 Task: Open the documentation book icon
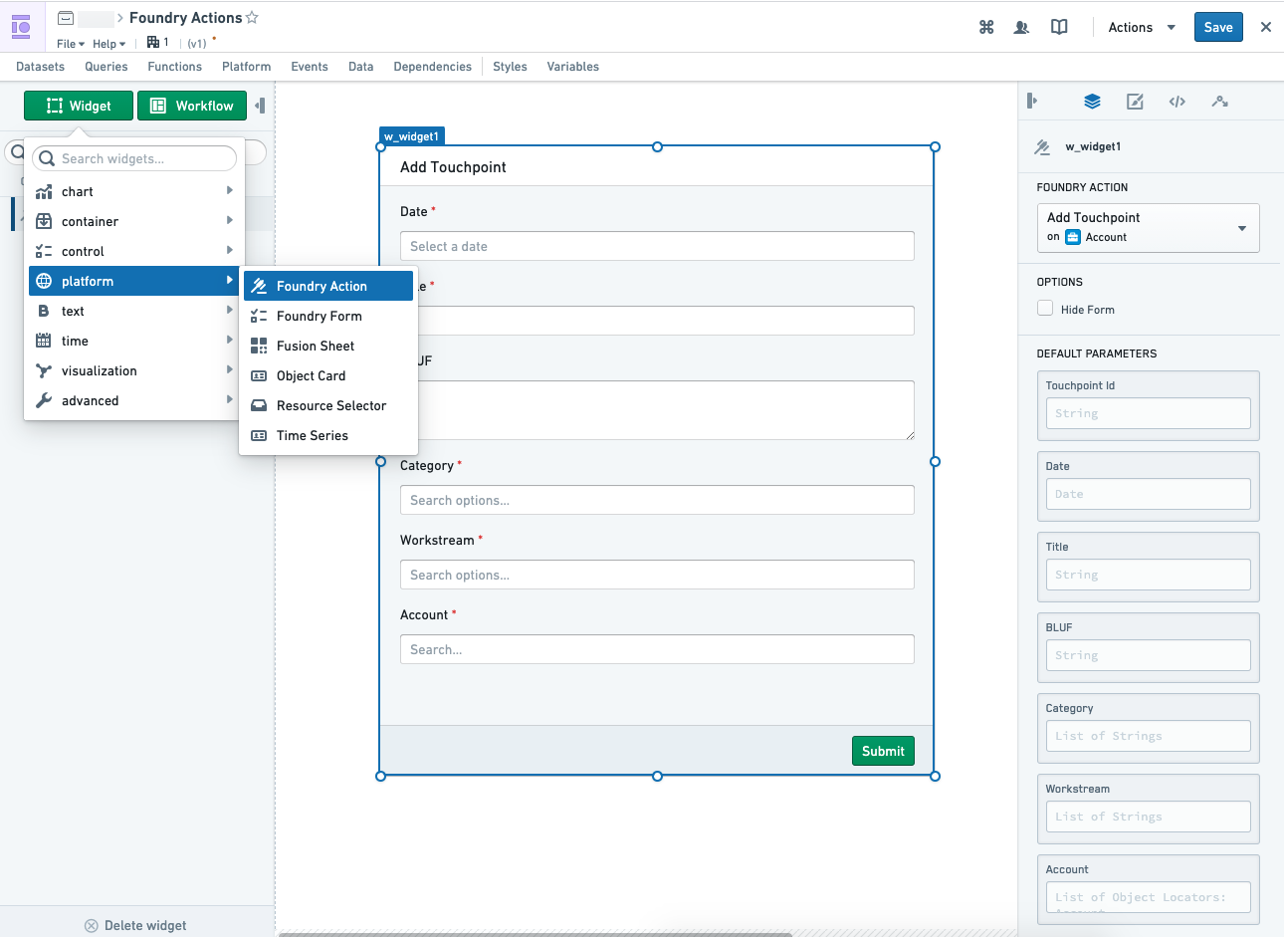tap(1059, 27)
